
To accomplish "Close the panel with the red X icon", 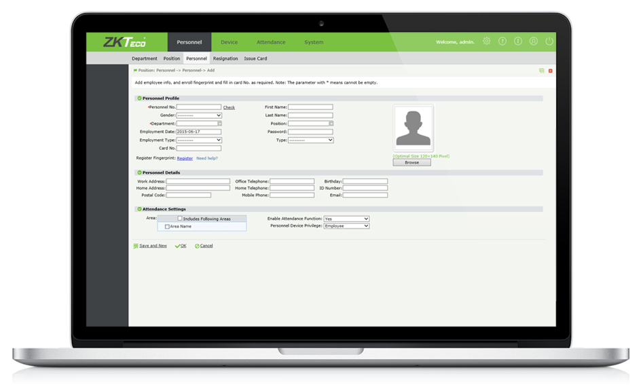I will click(550, 71).
